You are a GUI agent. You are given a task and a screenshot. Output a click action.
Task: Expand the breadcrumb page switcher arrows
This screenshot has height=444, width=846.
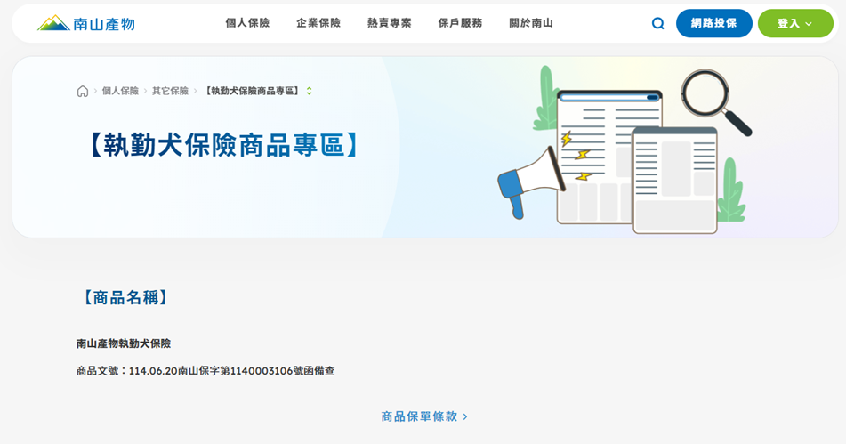click(310, 91)
